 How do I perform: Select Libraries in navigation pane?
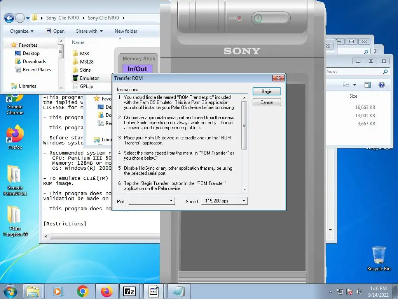pos(28,86)
